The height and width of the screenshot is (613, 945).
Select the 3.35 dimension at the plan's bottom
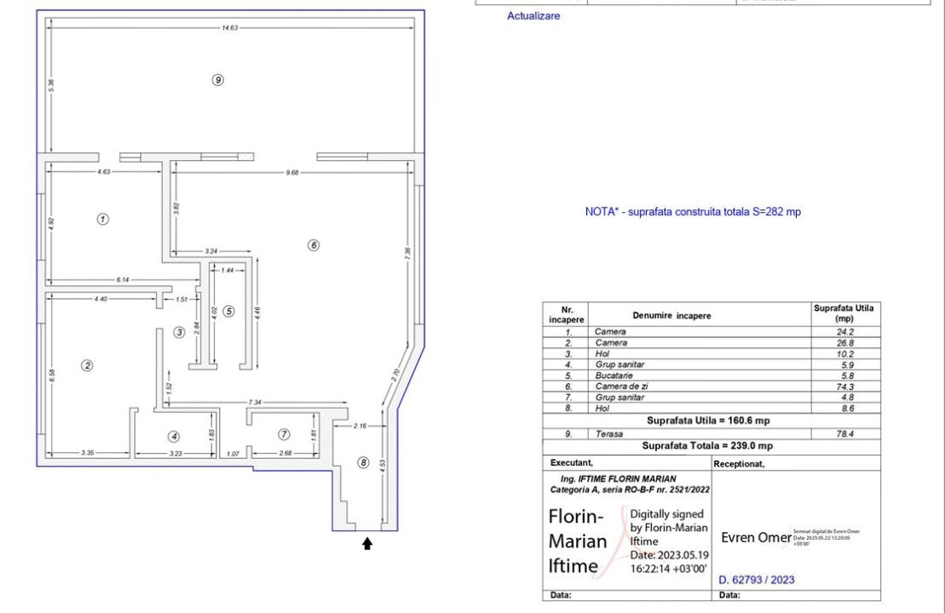pos(88,453)
